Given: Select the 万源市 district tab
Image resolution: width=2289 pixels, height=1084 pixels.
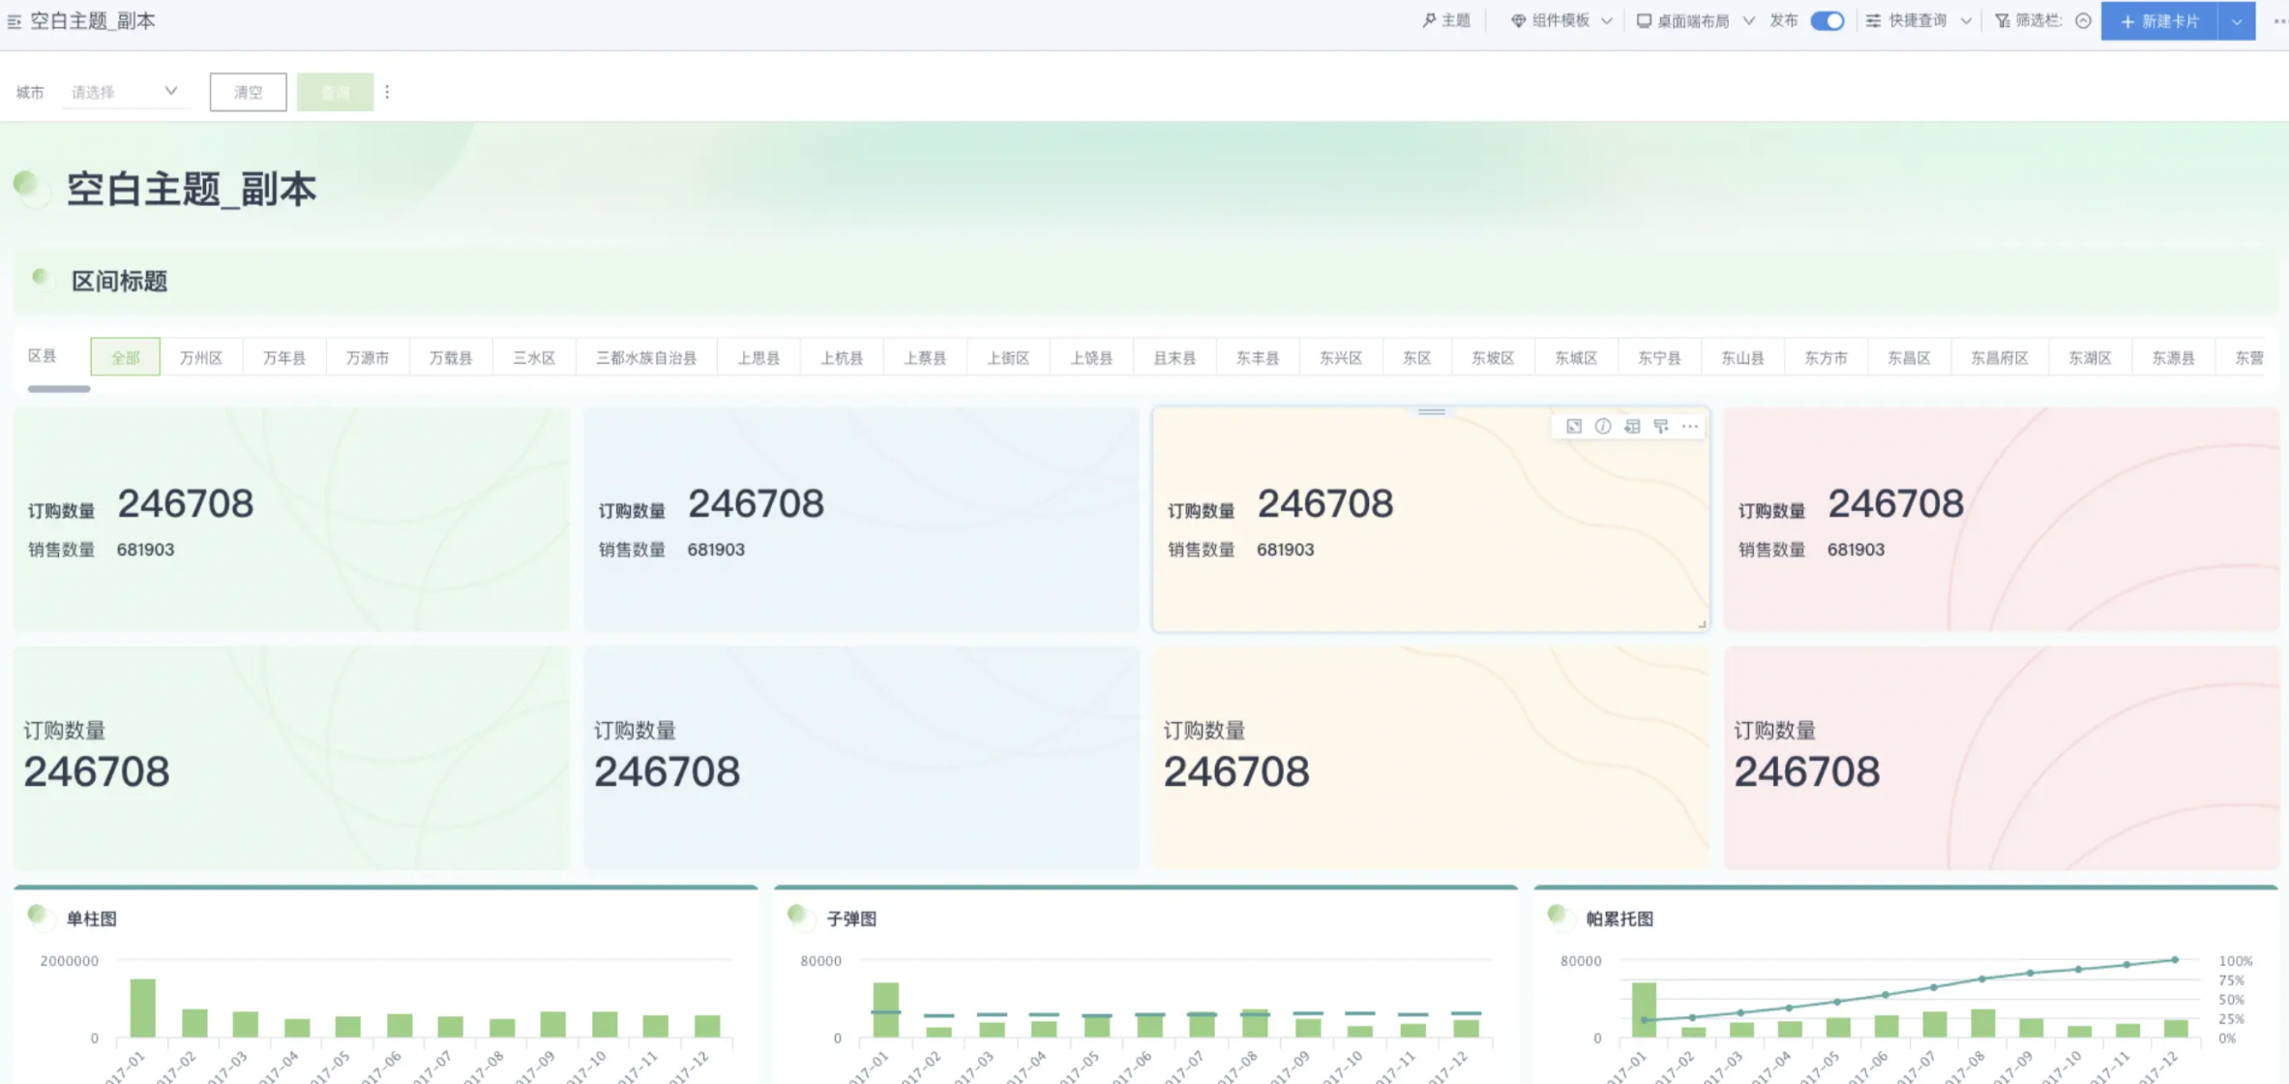Looking at the screenshot, I should pos(368,357).
